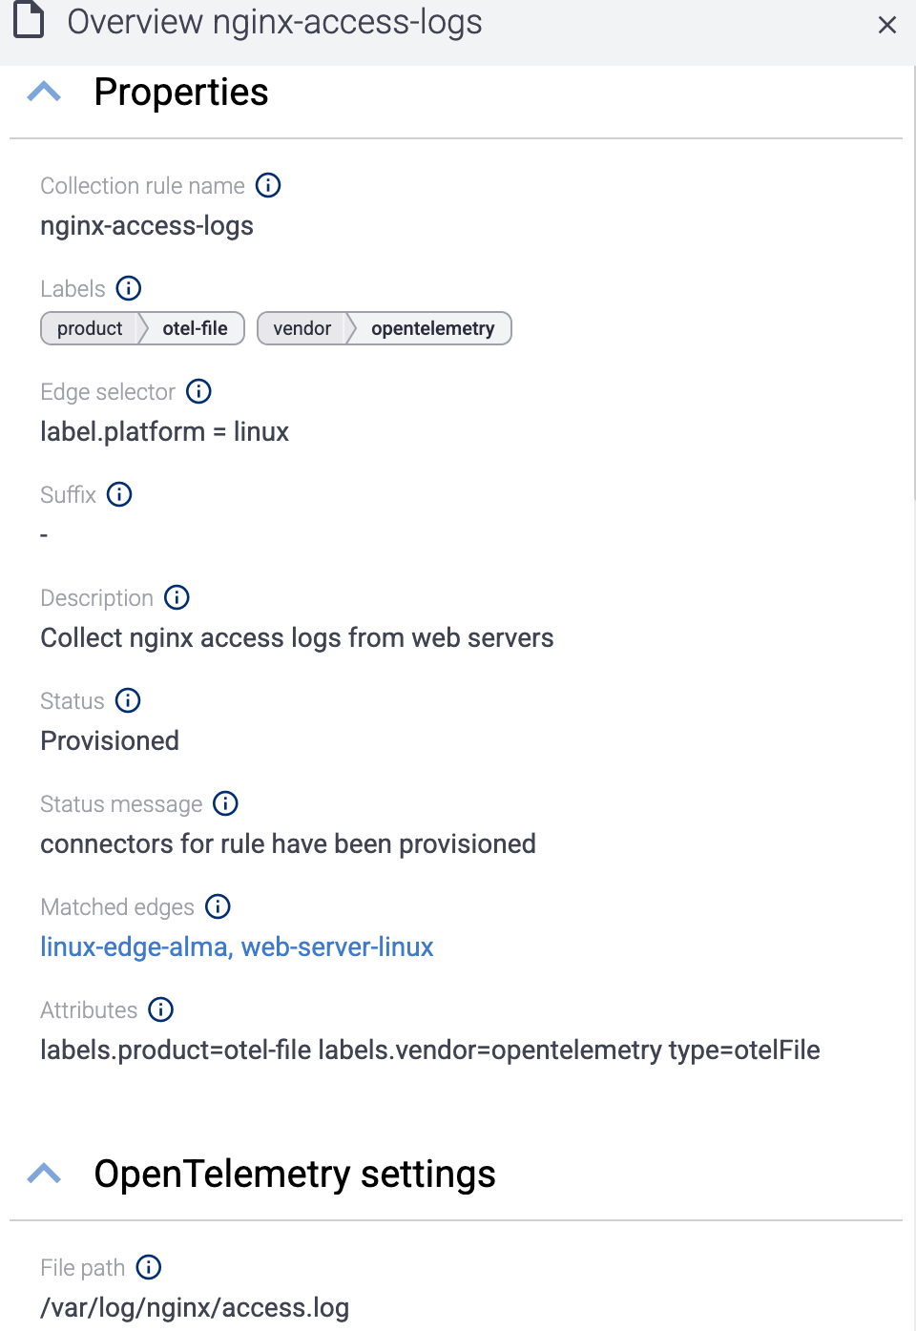Close the Overview nginx-access-logs panel
Image resolution: width=916 pixels, height=1331 pixels.
coord(887,25)
